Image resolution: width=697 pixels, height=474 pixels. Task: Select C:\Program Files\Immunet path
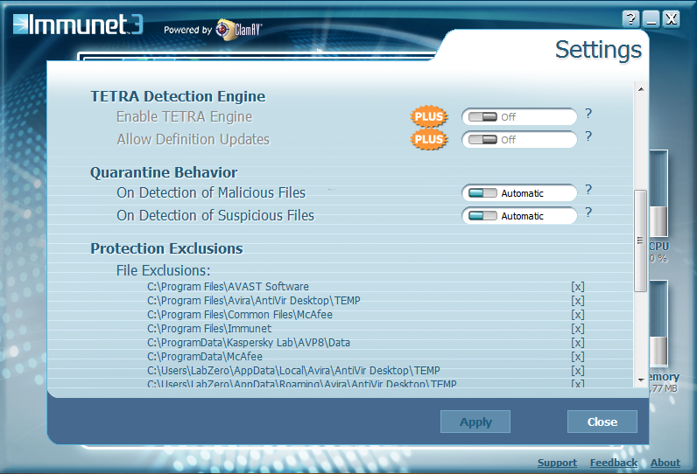(209, 329)
